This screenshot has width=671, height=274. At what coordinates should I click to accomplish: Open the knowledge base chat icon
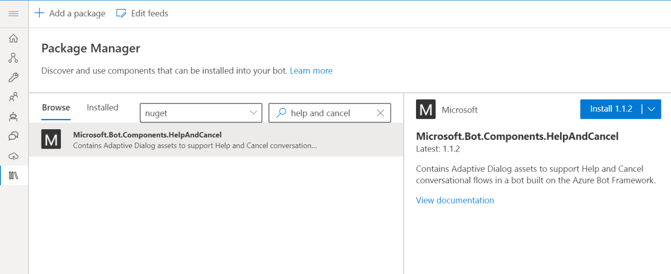pyautogui.click(x=14, y=136)
